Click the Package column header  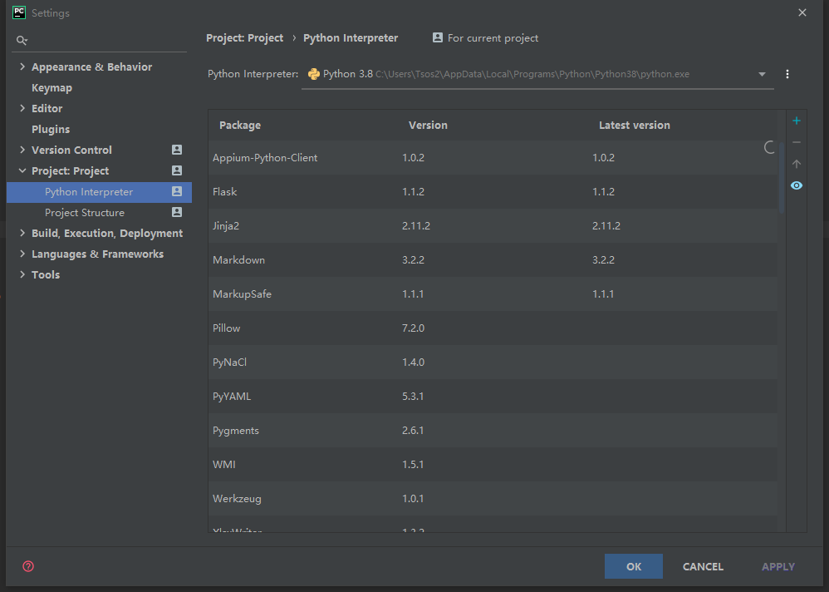240,126
